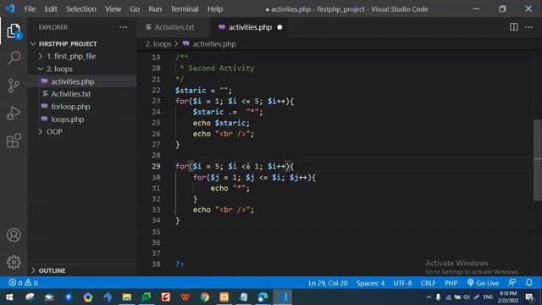This screenshot has height=305, width=542.
Task: Click Visual Studio Code taskbar icon
Action: click(282, 297)
